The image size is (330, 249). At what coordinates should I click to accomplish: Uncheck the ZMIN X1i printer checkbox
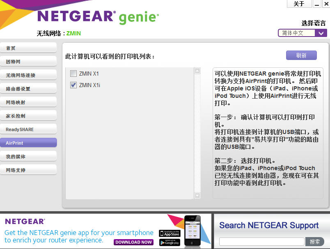point(73,85)
